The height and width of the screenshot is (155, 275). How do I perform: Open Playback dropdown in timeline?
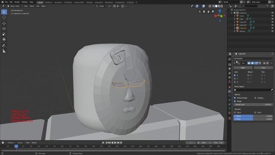click(x=12, y=143)
